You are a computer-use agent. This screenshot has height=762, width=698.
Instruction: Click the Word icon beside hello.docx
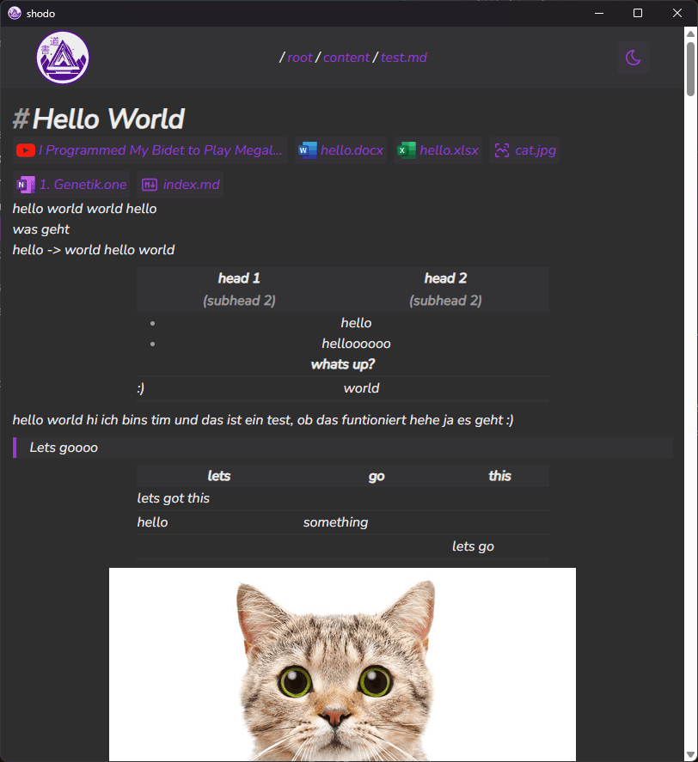coord(308,150)
